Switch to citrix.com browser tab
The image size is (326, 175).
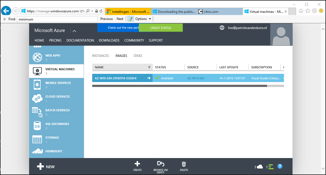[220, 11]
